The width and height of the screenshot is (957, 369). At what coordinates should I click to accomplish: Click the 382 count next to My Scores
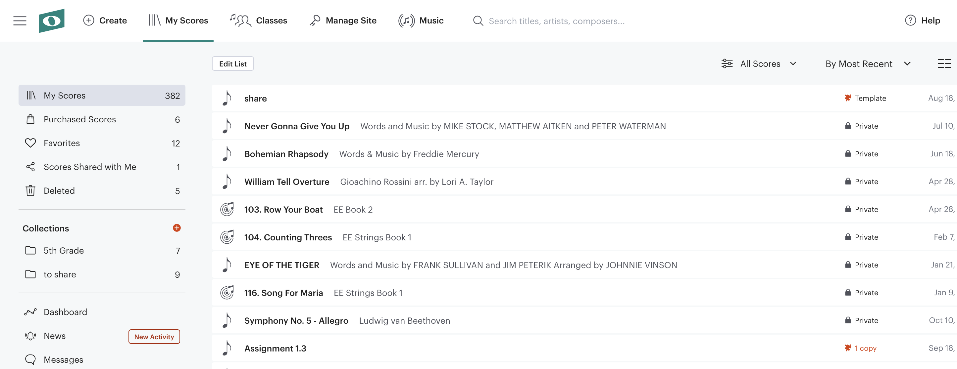173,96
